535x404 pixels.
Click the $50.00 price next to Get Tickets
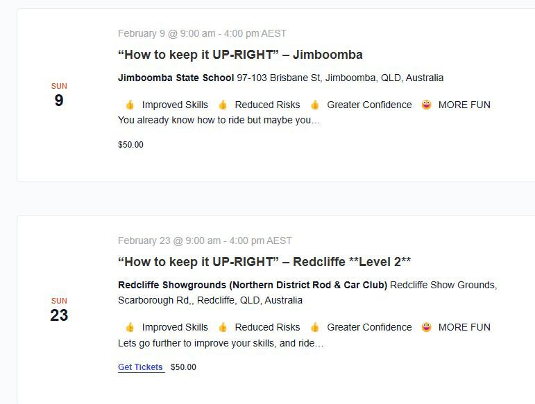pos(183,367)
